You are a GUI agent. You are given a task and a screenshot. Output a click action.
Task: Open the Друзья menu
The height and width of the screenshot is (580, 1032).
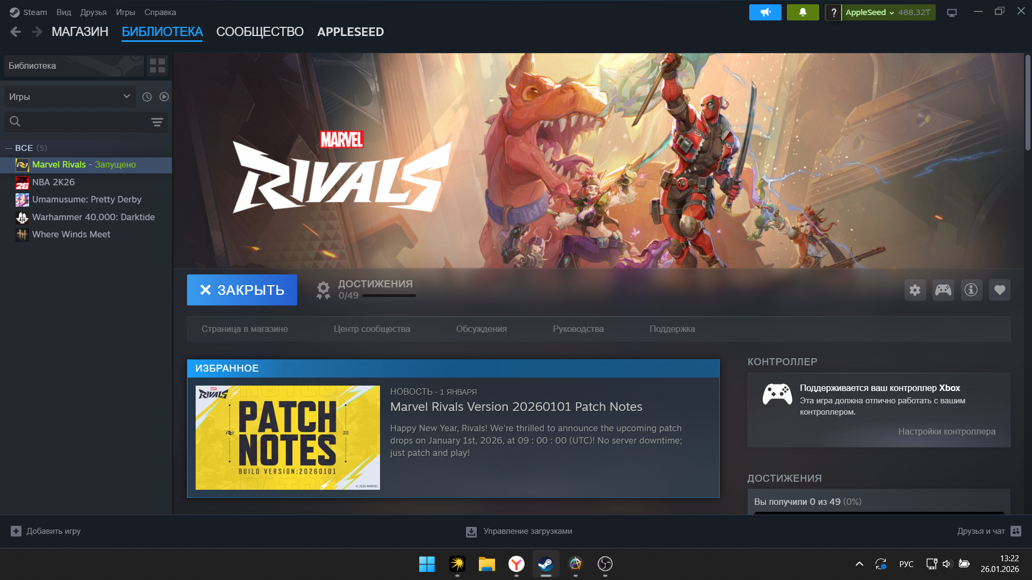pyautogui.click(x=93, y=12)
